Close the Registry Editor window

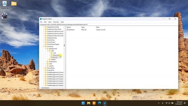point(175,19)
